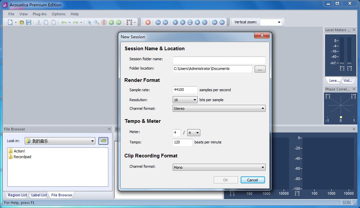Open the File menu
Image resolution: width=360 pixels, height=208 pixels.
point(11,14)
